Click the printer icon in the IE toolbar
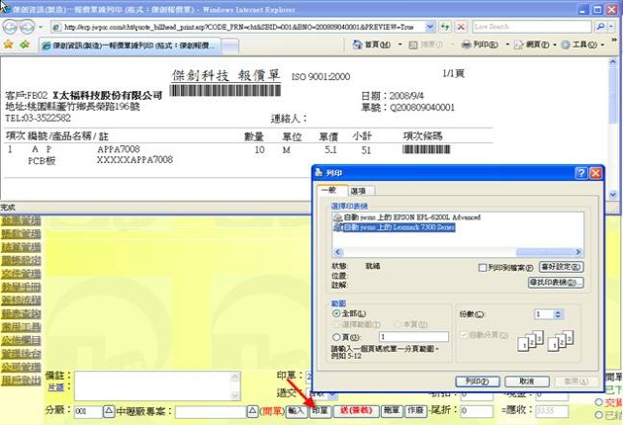This screenshot has width=623, height=425. (x=465, y=44)
